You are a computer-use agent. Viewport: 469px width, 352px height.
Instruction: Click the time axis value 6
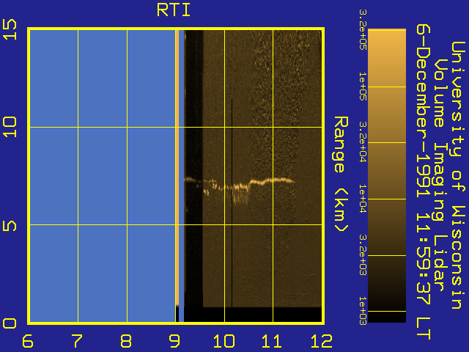28,341
